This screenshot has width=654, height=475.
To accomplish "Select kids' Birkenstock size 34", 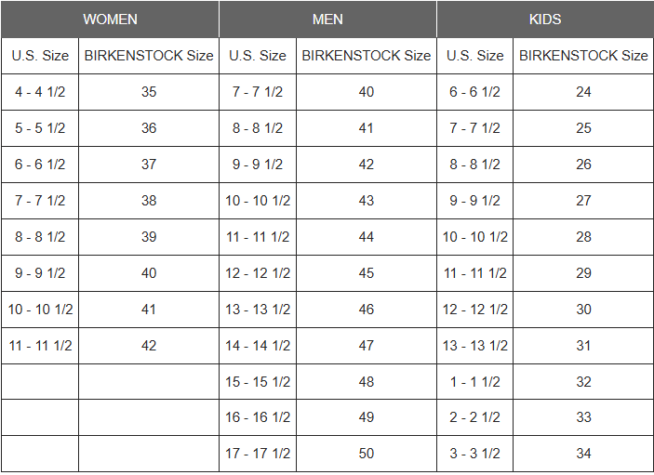I will [583, 454].
